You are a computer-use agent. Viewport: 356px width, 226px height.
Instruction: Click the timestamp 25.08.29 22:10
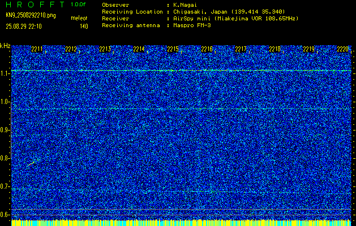24,27
